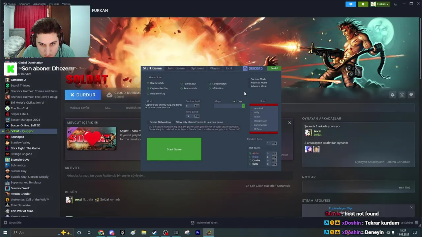422x237 pixels.
Task: Check the Admiral bot
Action: coord(252,108)
